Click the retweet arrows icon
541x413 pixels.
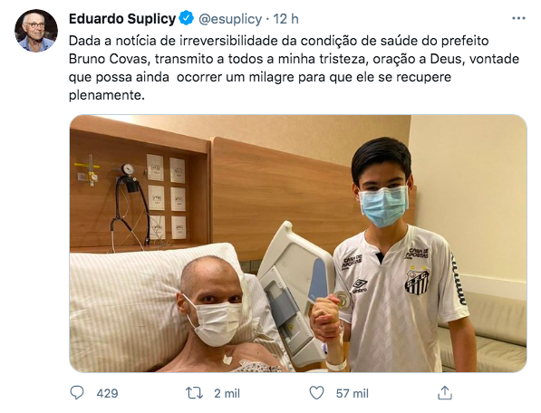pyautogui.click(x=194, y=393)
